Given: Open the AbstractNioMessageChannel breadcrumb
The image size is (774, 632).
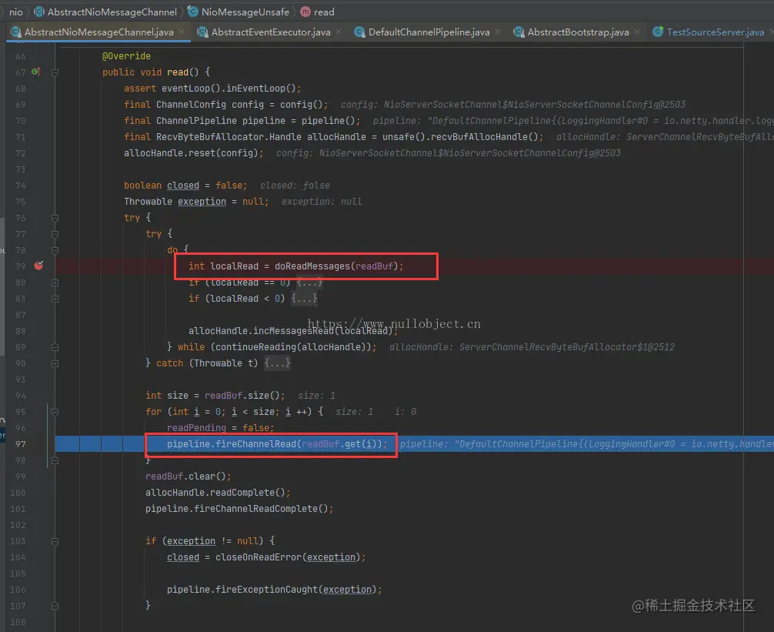Looking at the screenshot, I should [x=112, y=12].
